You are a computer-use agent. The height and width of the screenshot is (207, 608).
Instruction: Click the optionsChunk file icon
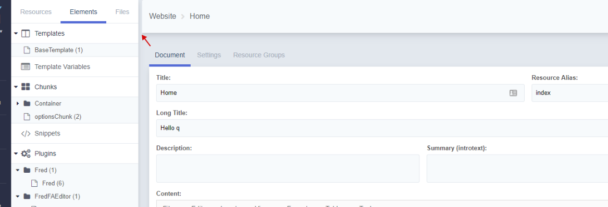point(27,116)
